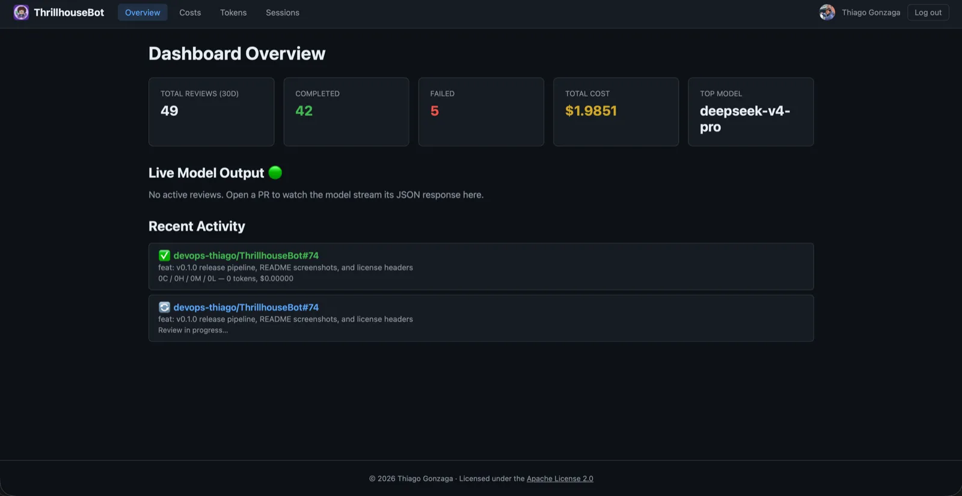962x496 pixels.
Task: Open the Apache License 2.0 link
Action: 560,479
